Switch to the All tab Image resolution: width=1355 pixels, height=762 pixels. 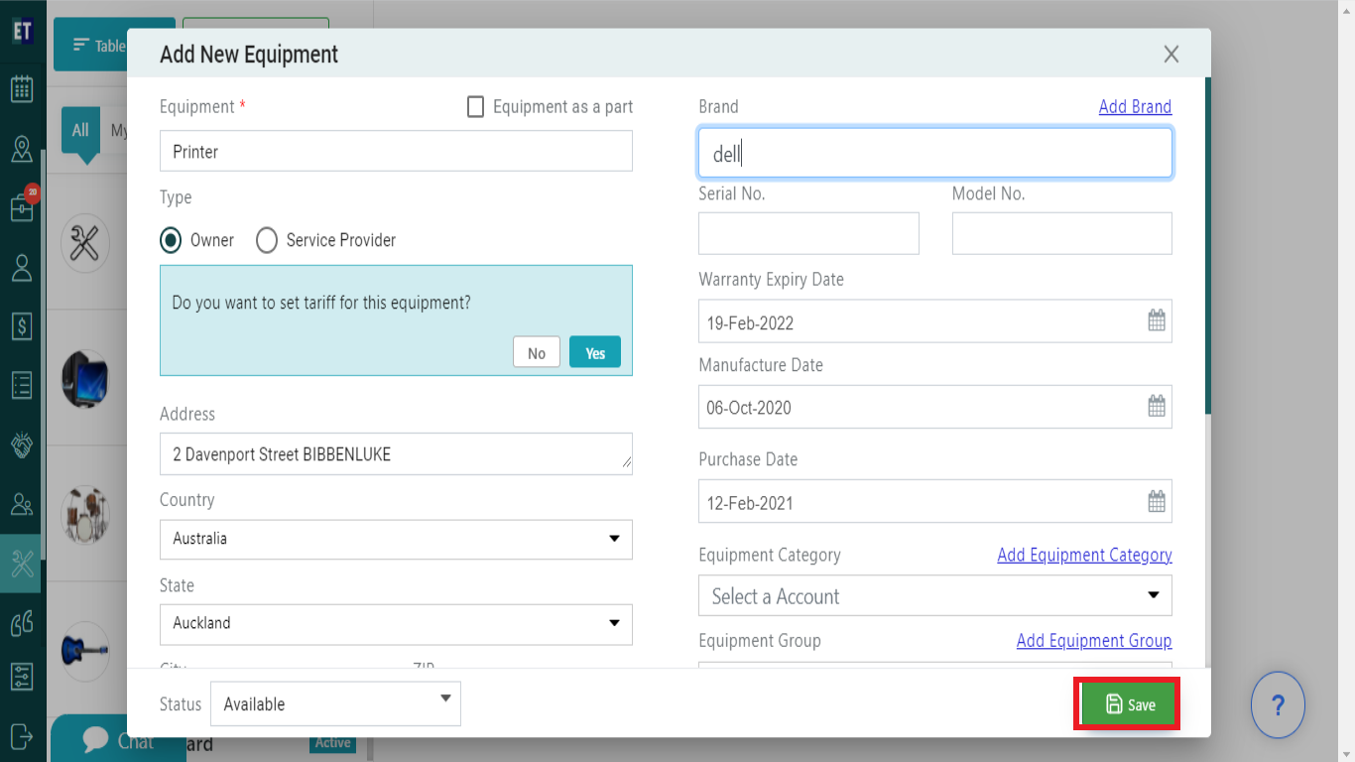(x=80, y=130)
